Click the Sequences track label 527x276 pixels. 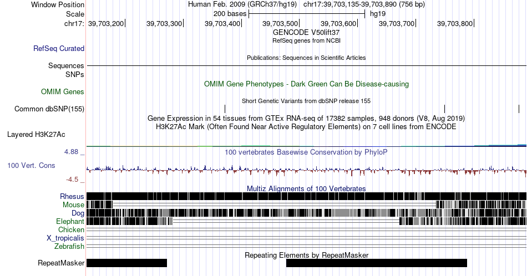pyautogui.click(x=66, y=65)
